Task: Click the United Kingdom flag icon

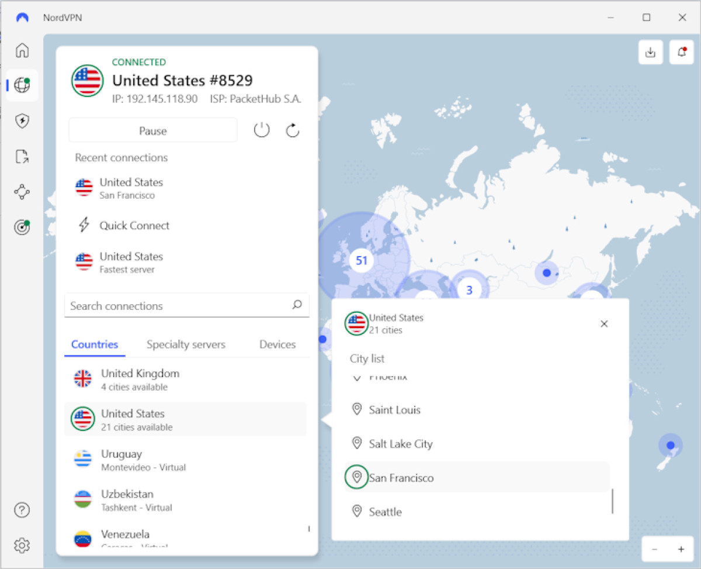Action: tap(83, 379)
